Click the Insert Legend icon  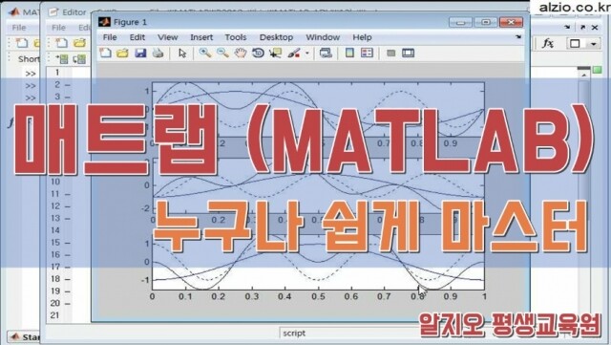click(367, 53)
